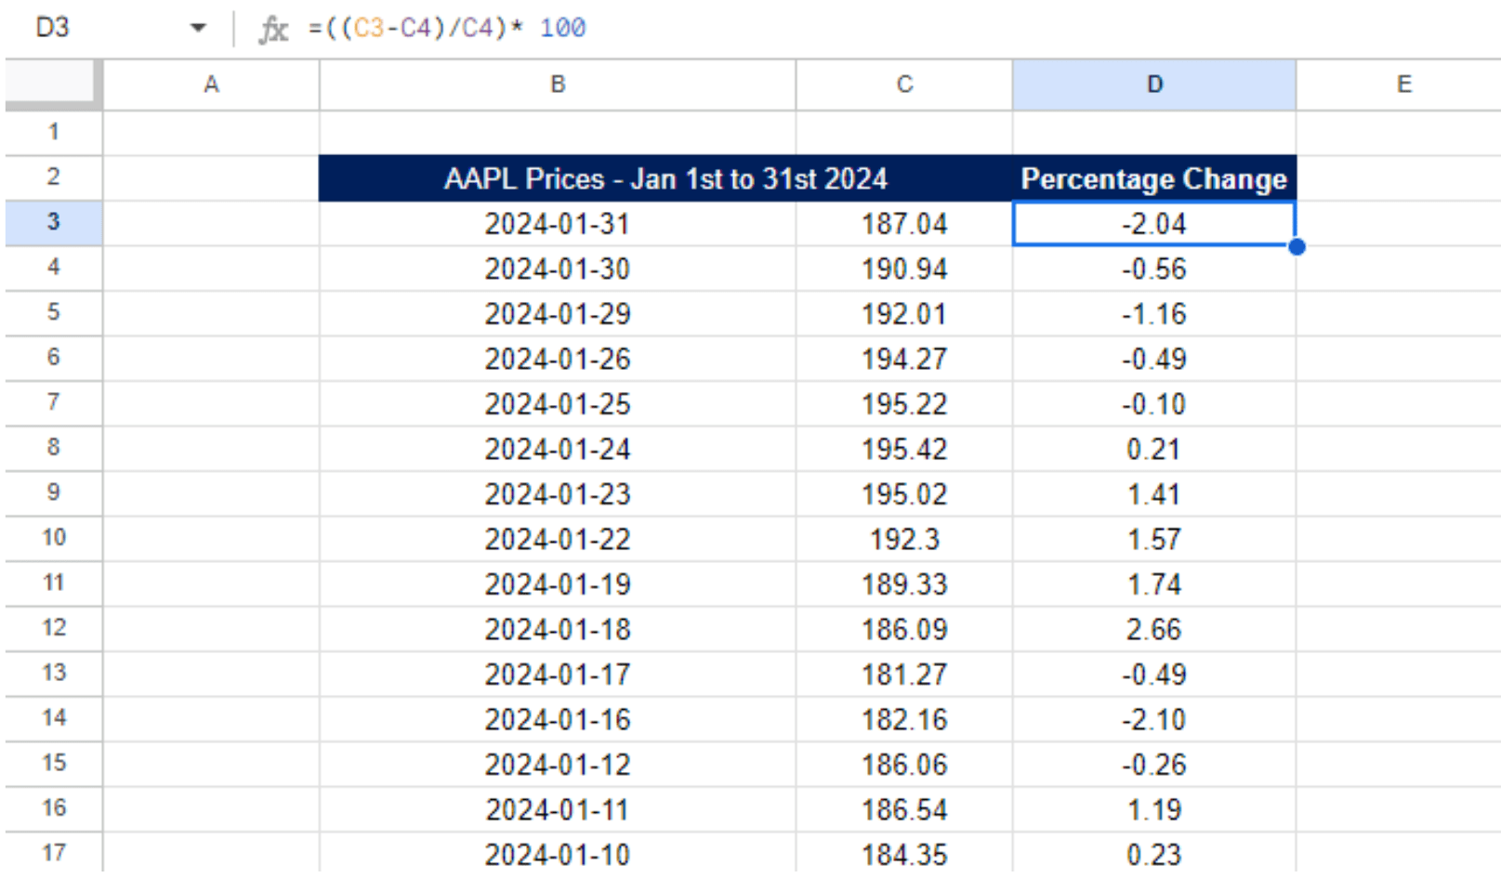Screen dimensions: 1501x878
Task: Select column B header
Action: 557,85
